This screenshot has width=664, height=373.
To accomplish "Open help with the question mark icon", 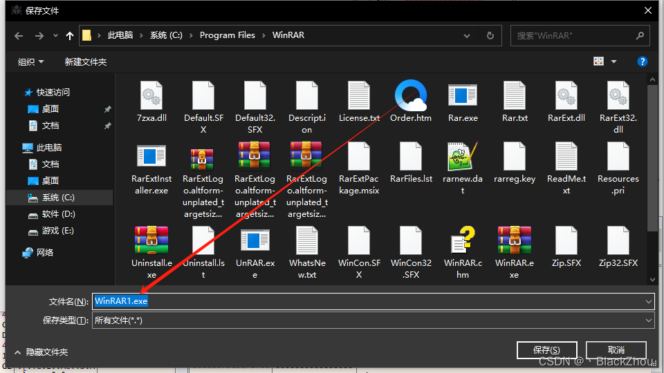I will pos(643,61).
